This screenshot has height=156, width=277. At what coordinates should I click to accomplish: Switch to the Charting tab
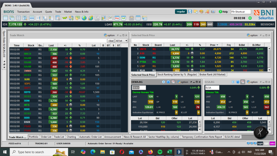71,137
